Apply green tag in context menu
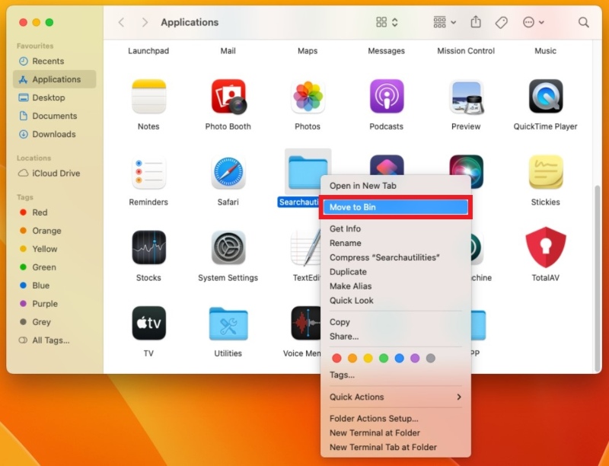Image resolution: width=609 pixels, height=466 pixels. coord(384,358)
